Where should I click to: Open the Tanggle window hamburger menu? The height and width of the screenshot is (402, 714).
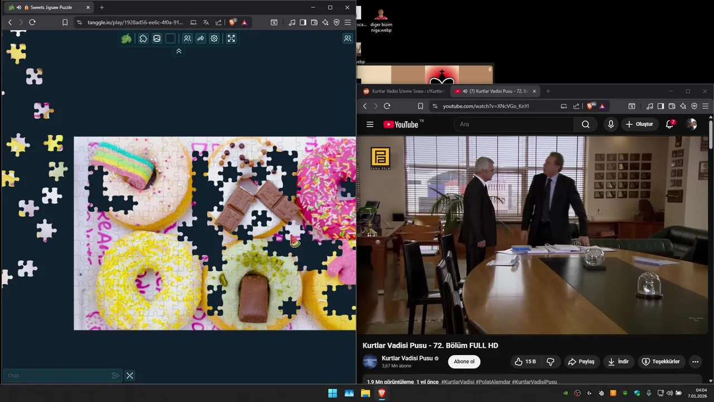(x=348, y=22)
